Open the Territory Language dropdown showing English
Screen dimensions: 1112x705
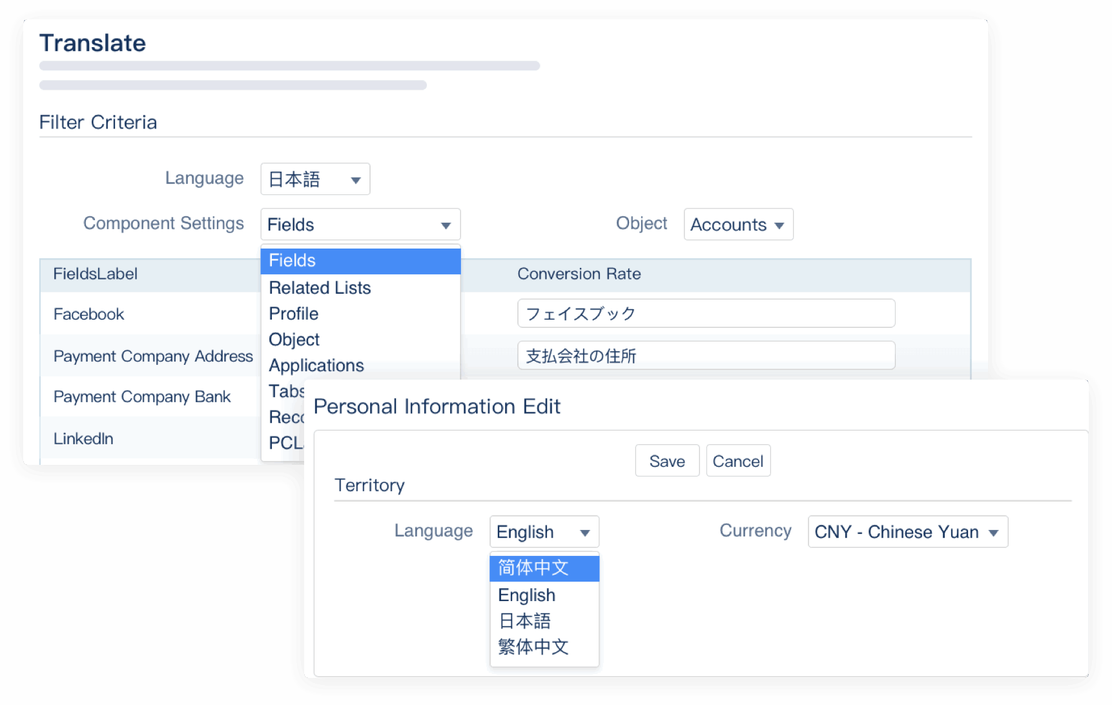tap(544, 532)
